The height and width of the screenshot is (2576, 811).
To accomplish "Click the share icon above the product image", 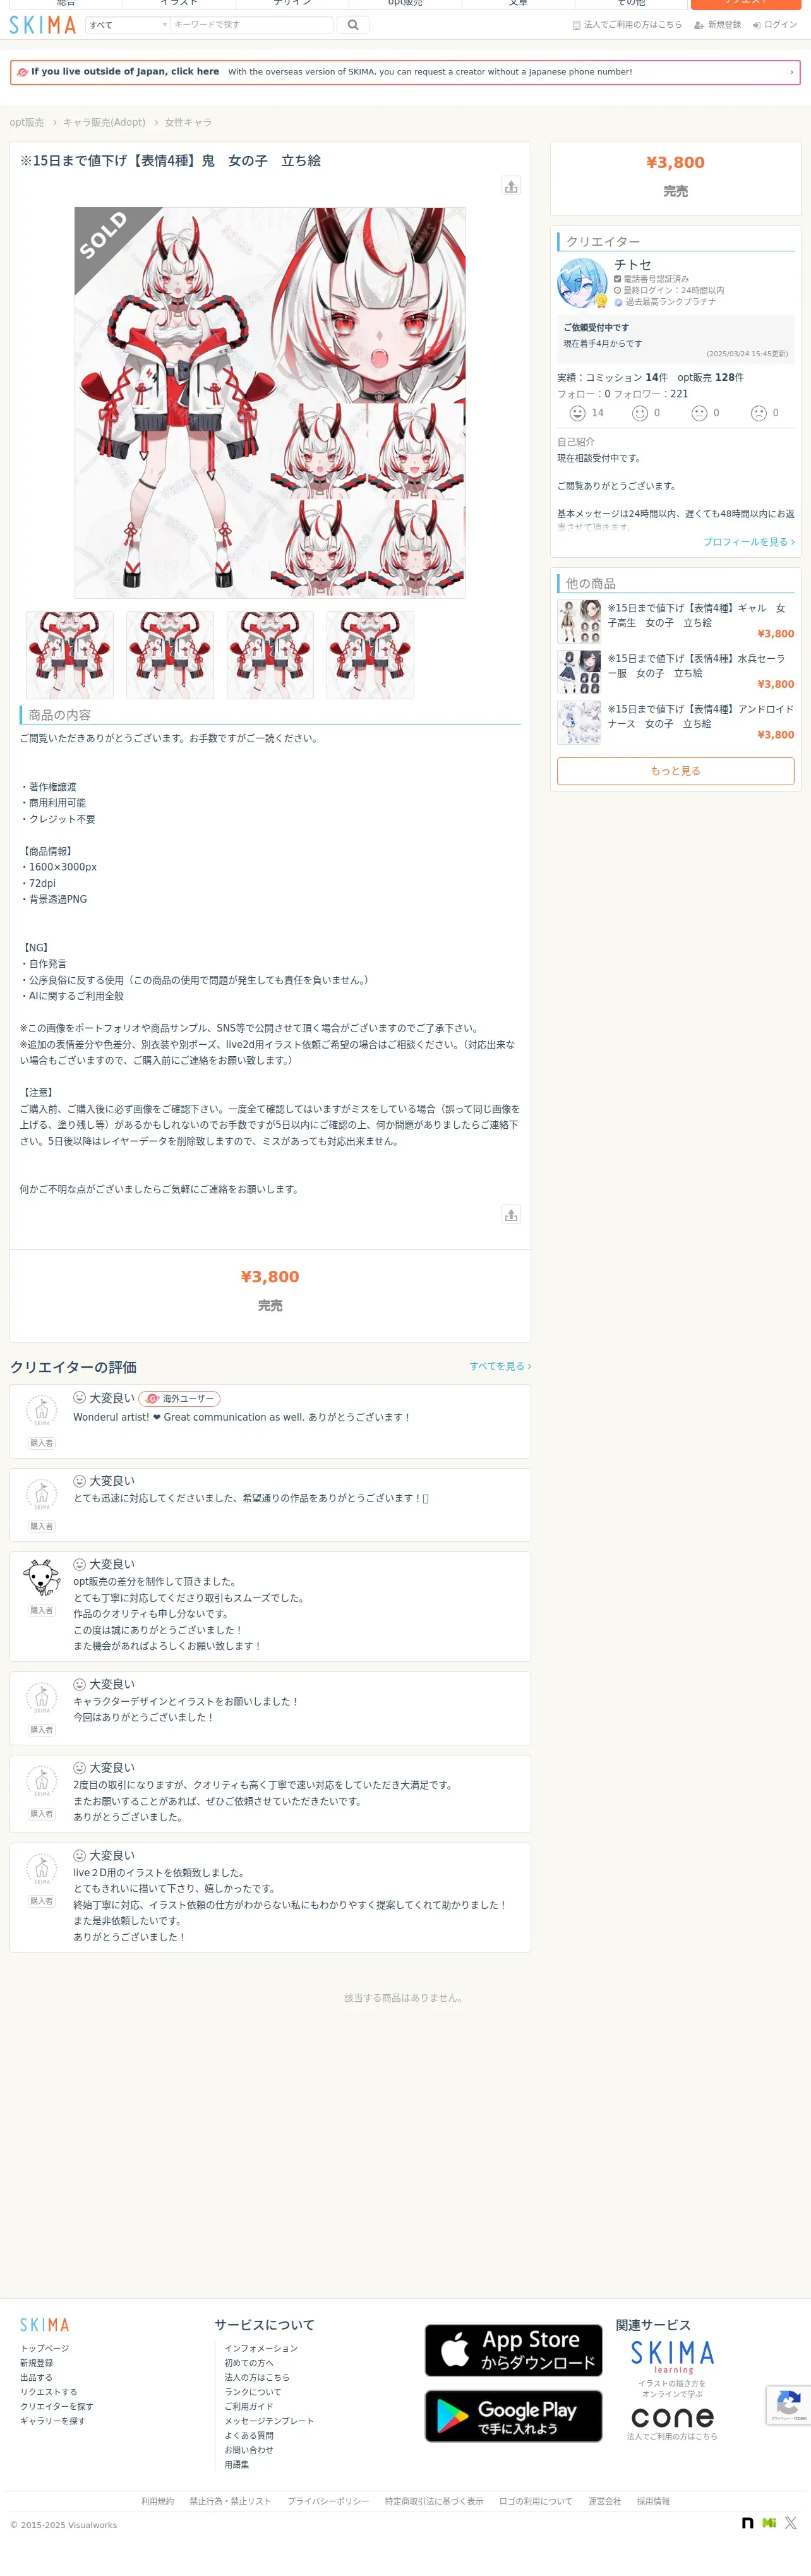I will click(x=511, y=186).
